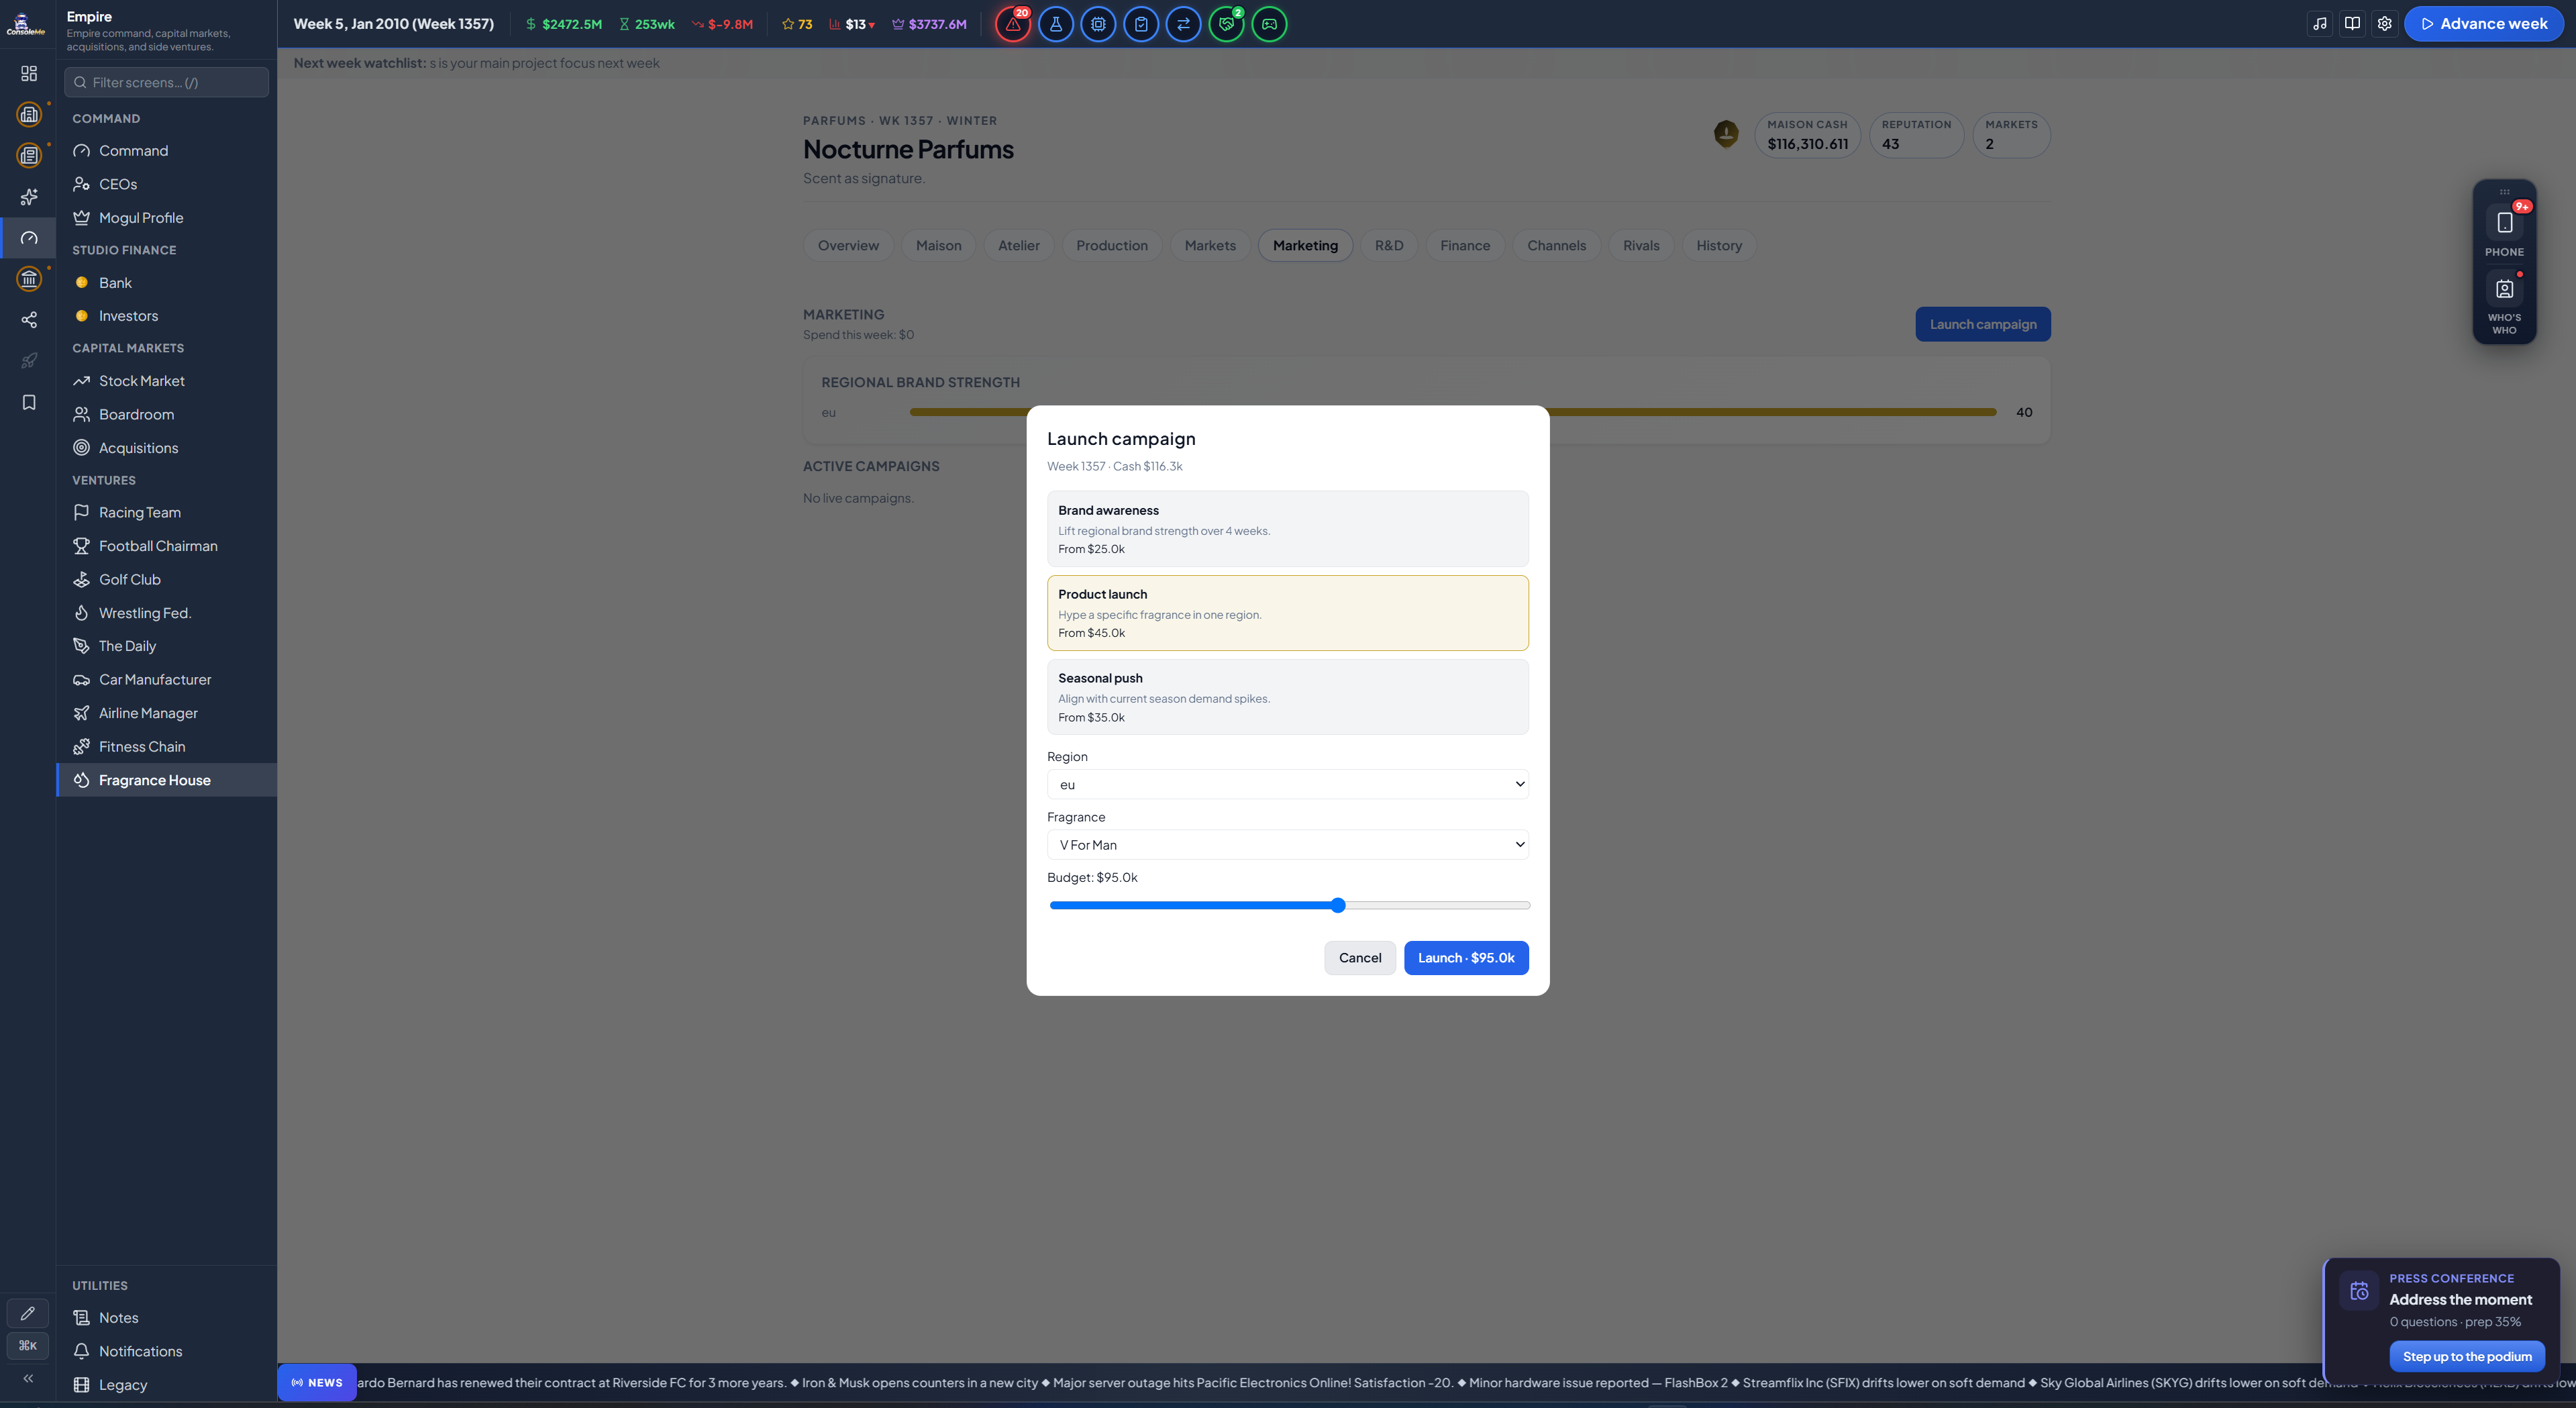Select the Brand awareness campaign option
Screen dimensions: 2576x1408
[x=1287, y=529]
